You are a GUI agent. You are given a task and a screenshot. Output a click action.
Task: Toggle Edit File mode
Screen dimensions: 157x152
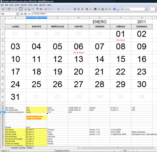tap(21, 9)
